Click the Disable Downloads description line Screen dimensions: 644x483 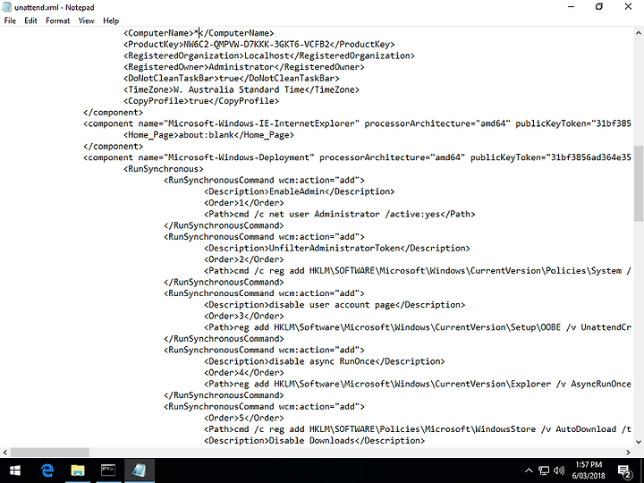tap(314, 441)
